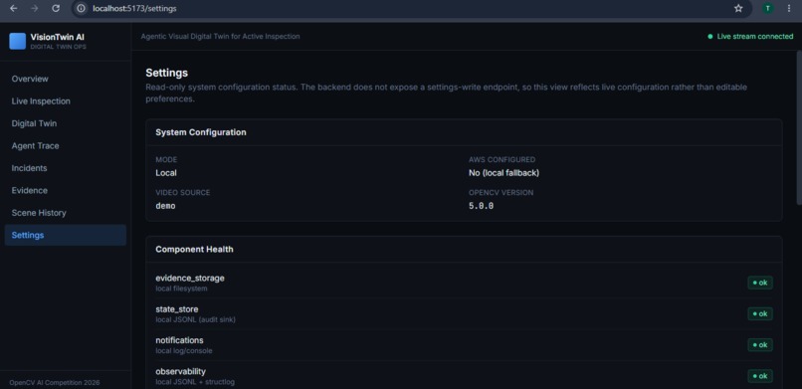Click the ok badge for notifications

[760, 345]
